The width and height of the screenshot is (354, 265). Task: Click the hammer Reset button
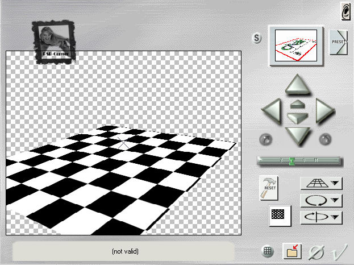pos(269,186)
